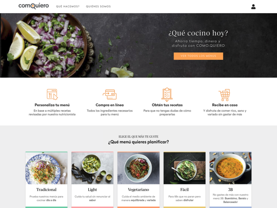Click the ¿Qué cocino hoy? hero heading
Viewport: 277px width, 208px height.
[198, 33]
